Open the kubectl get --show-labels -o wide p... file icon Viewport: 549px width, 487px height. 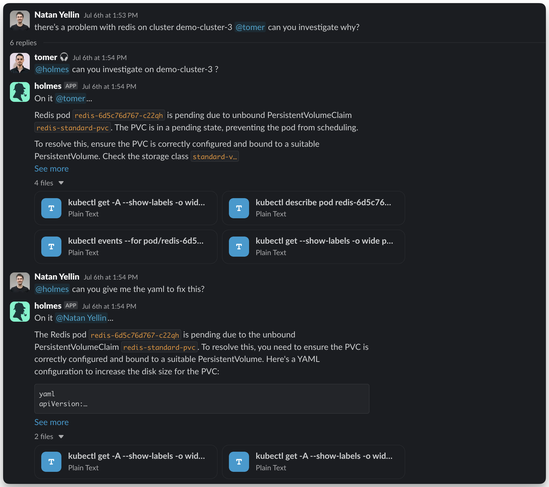239,247
